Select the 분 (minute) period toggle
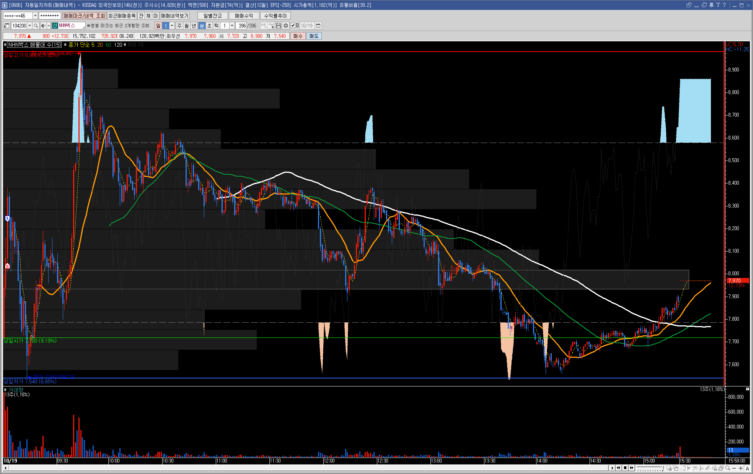 pyautogui.click(x=202, y=26)
